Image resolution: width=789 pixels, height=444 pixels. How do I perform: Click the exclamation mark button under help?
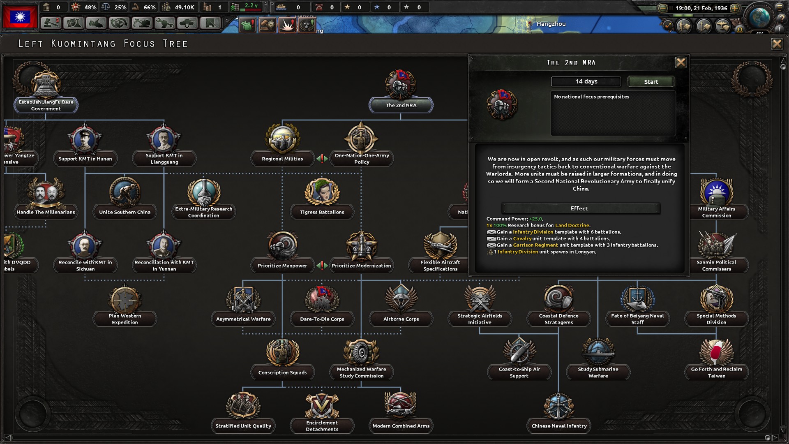click(x=780, y=29)
